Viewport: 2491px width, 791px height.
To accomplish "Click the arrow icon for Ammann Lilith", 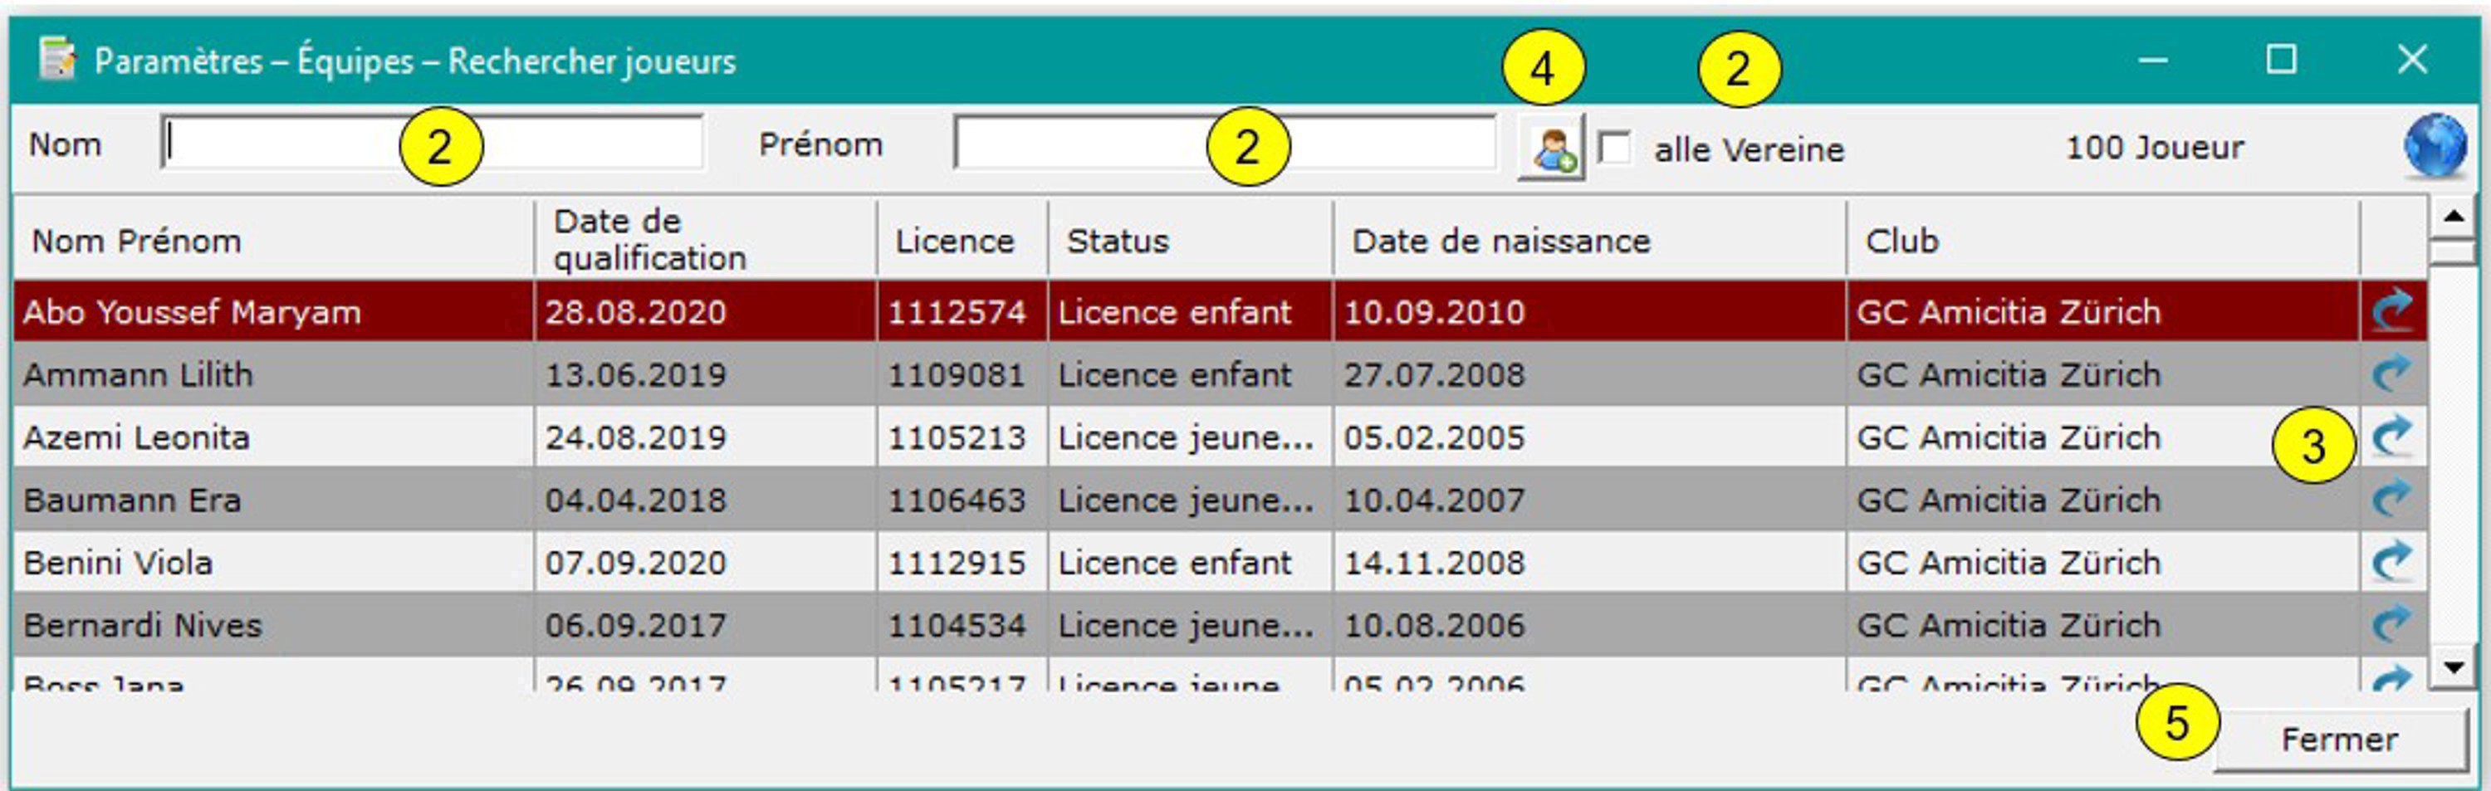I will click(2392, 374).
